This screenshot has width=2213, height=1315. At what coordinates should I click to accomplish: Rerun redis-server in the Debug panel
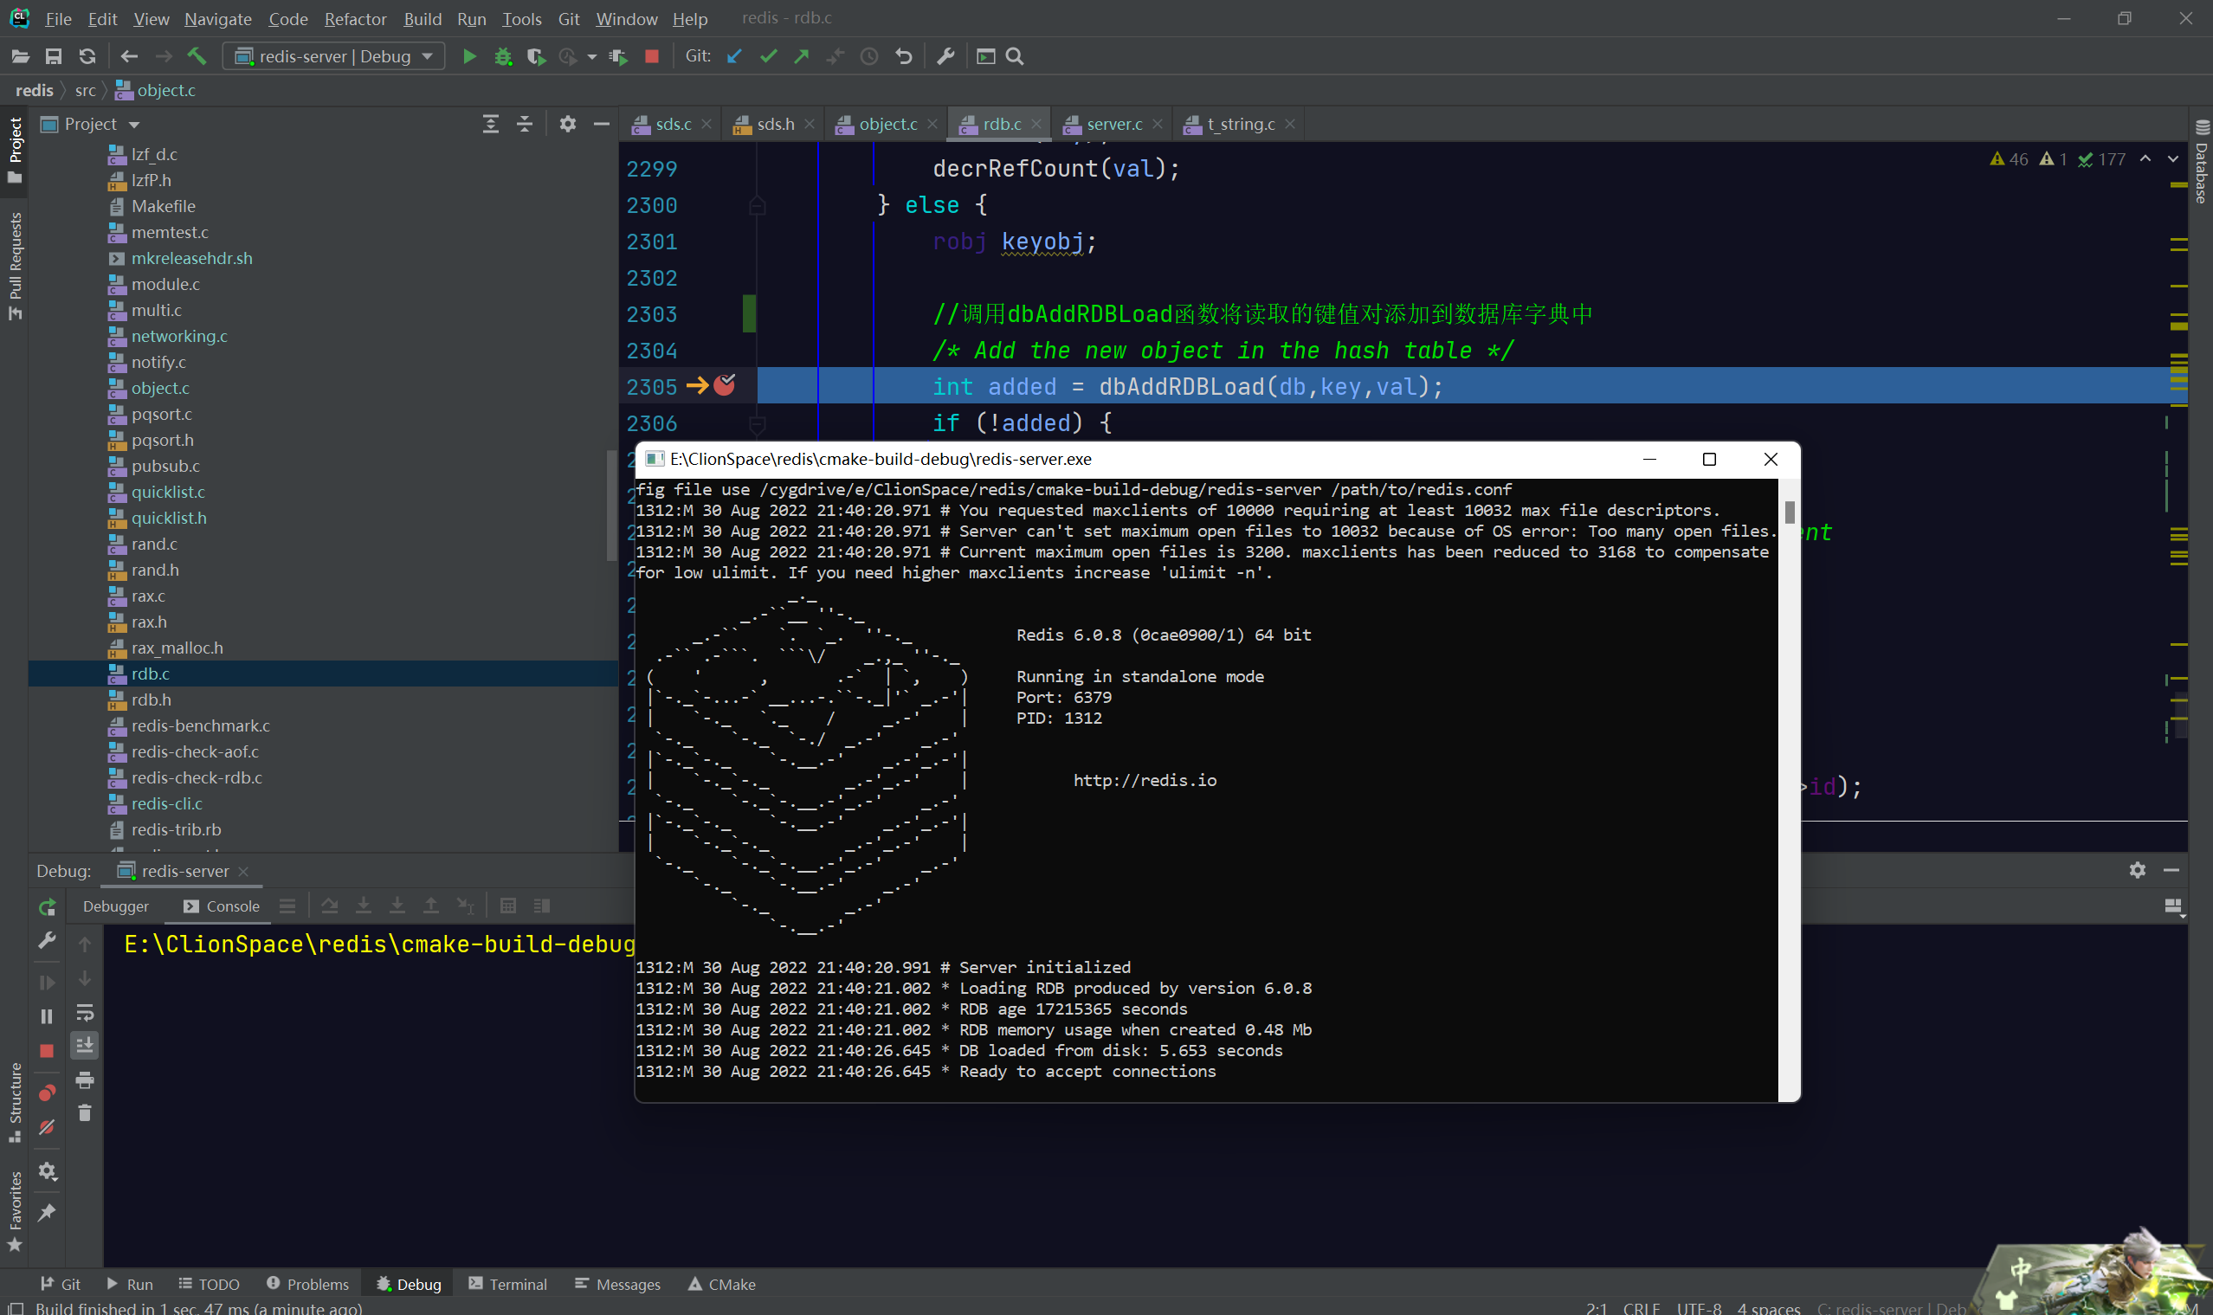pyautogui.click(x=47, y=906)
